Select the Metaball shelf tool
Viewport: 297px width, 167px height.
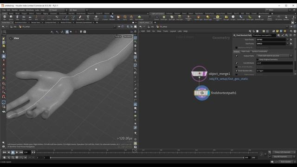click(x=112, y=18)
